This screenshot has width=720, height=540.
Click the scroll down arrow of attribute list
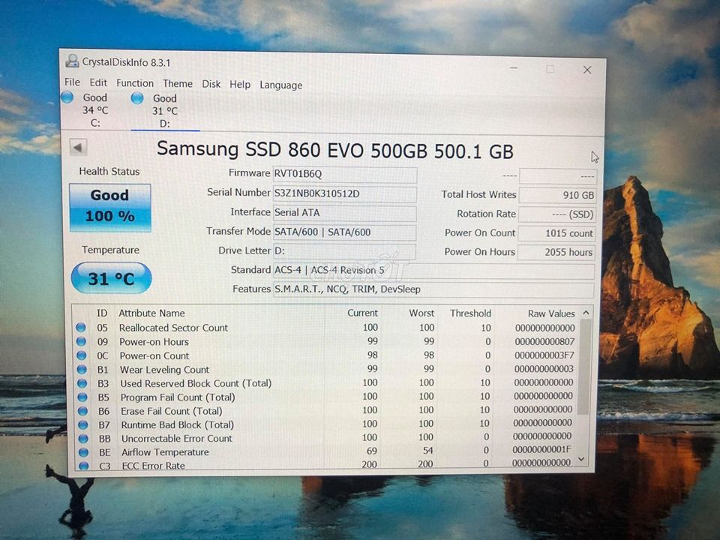pos(582,459)
